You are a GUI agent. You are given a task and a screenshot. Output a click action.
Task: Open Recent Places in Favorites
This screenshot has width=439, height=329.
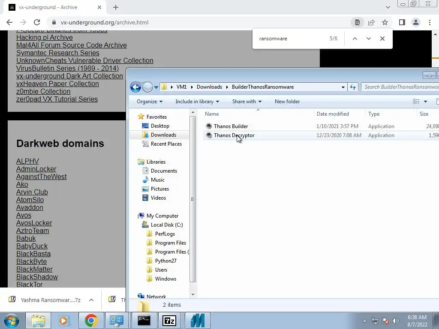tap(166, 144)
